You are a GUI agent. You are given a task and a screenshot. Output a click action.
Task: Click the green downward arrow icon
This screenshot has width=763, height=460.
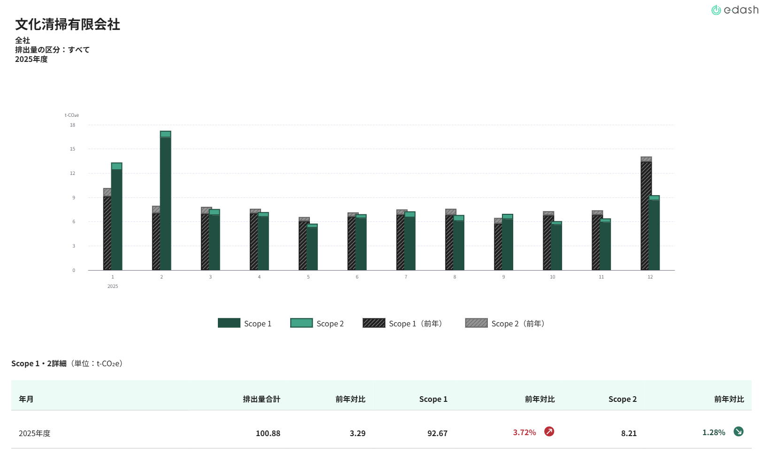(738, 431)
